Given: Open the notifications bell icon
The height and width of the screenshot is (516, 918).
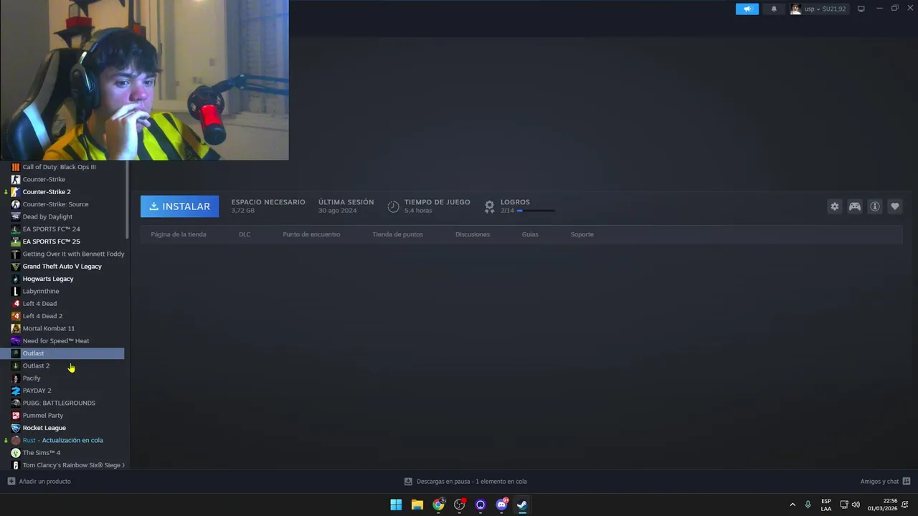Looking at the screenshot, I should [x=774, y=9].
